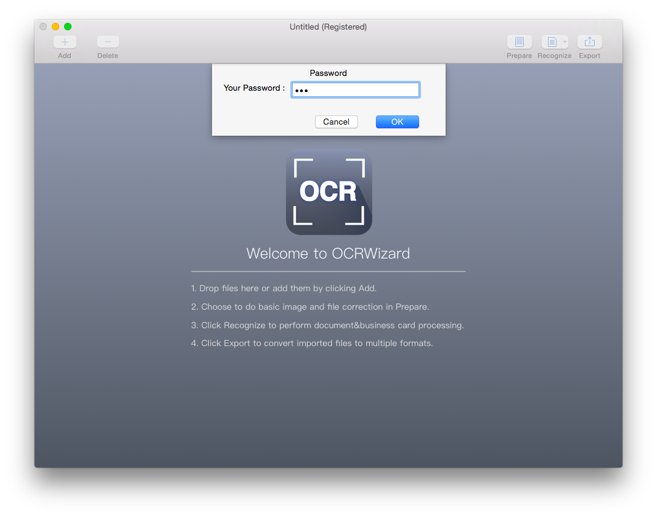
Task: Click the Delete minus icon in toolbar
Action: (108, 42)
